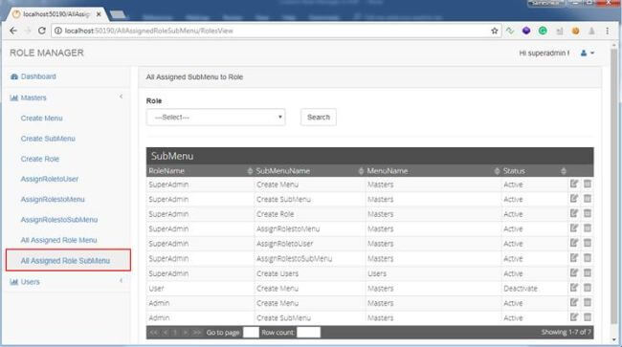Image resolution: width=622 pixels, height=347 pixels.
Task: Edit the Admin Create Menu row
Action: pyautogui.click(x=573, y=303)
